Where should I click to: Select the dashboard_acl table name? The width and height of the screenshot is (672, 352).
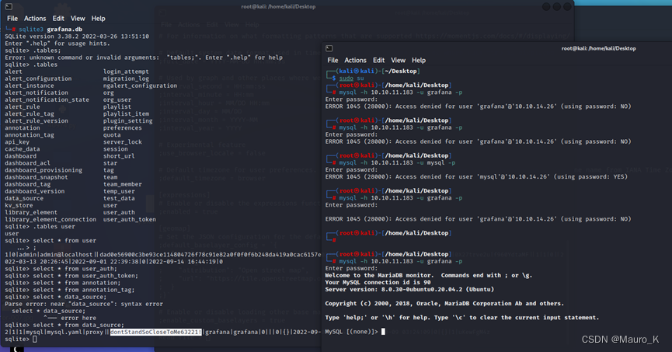point(27,163)
